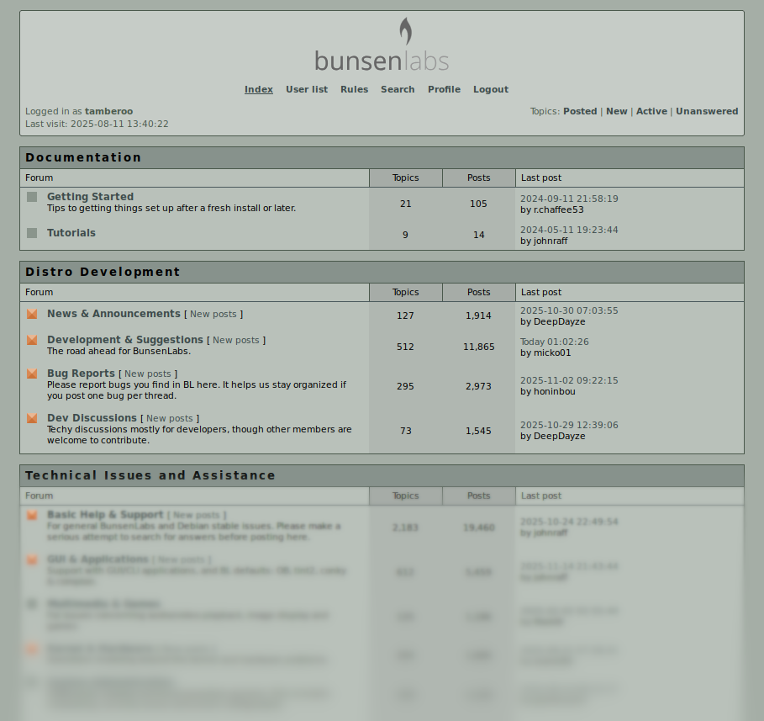764x721 pixels.
Task: Open the Search page
Action: [x=398, y=89]
